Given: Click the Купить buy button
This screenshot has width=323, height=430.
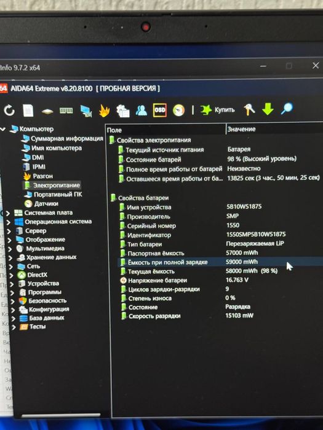Looking at the screenshot, I should point(217,110).
